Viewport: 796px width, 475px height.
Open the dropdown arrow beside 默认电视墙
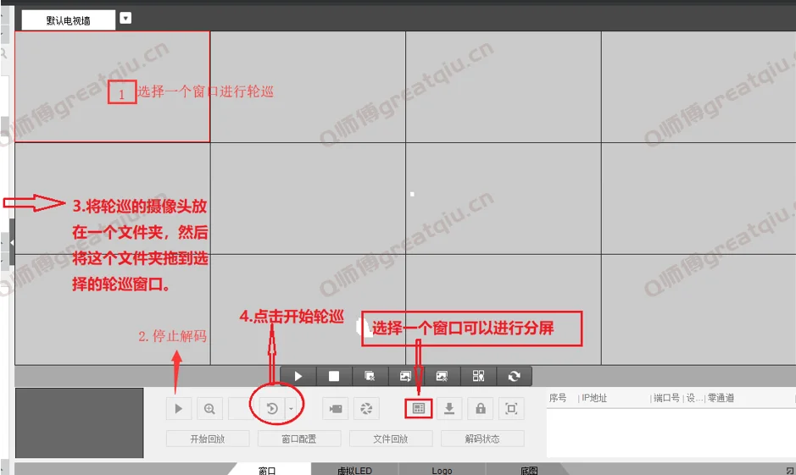[x=125, y=18]
